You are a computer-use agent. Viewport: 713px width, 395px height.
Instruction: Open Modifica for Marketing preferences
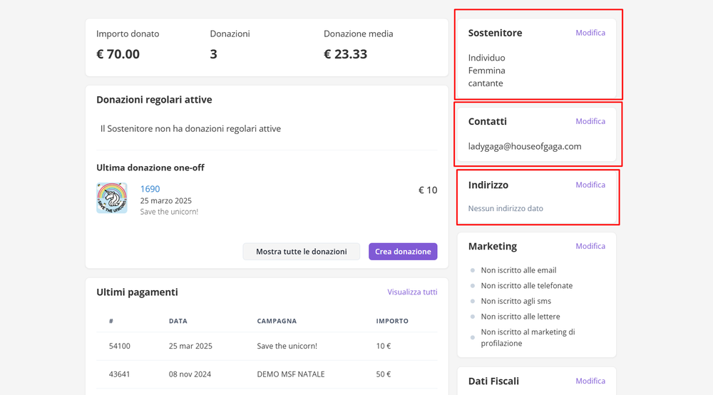[x=590, y=246]
